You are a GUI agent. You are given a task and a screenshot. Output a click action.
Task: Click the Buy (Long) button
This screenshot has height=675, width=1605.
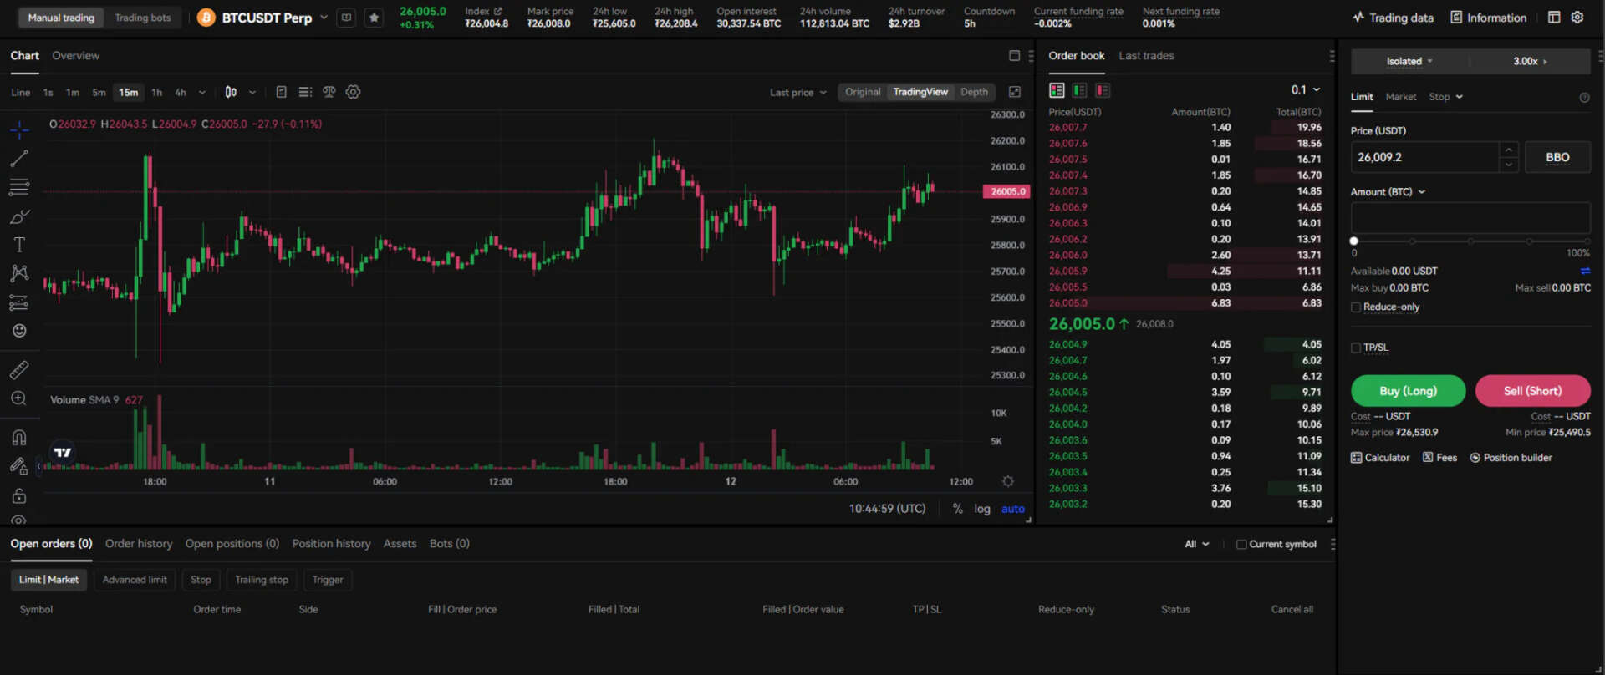pos(1409,391)
